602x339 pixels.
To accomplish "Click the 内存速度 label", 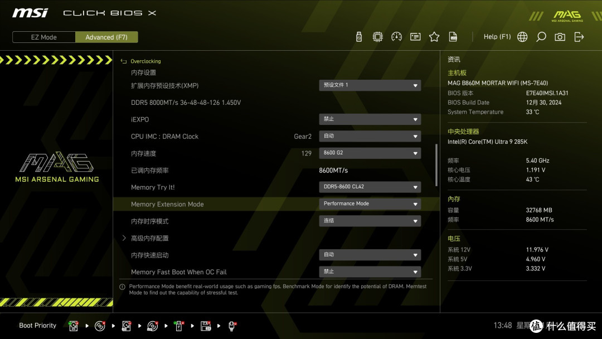I will (x=143, y=153).
